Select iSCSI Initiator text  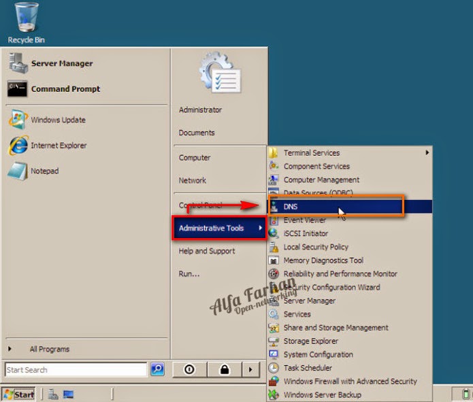(306, 233)
